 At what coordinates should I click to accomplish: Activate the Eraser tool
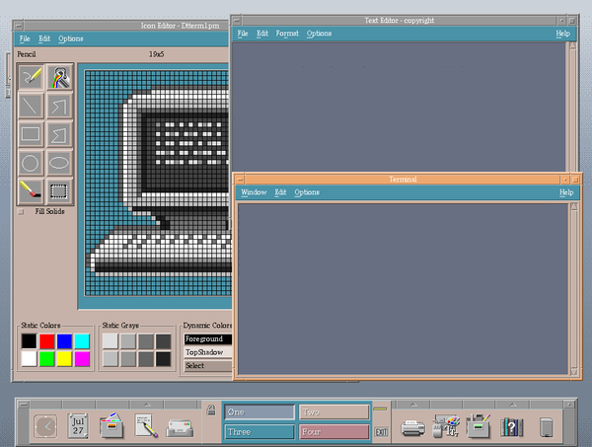coord(32,189)
